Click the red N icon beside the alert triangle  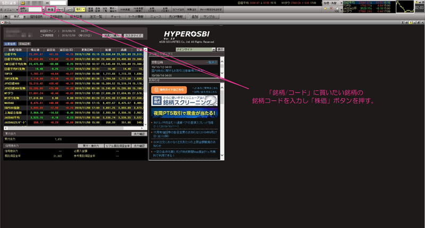[331, 8]
